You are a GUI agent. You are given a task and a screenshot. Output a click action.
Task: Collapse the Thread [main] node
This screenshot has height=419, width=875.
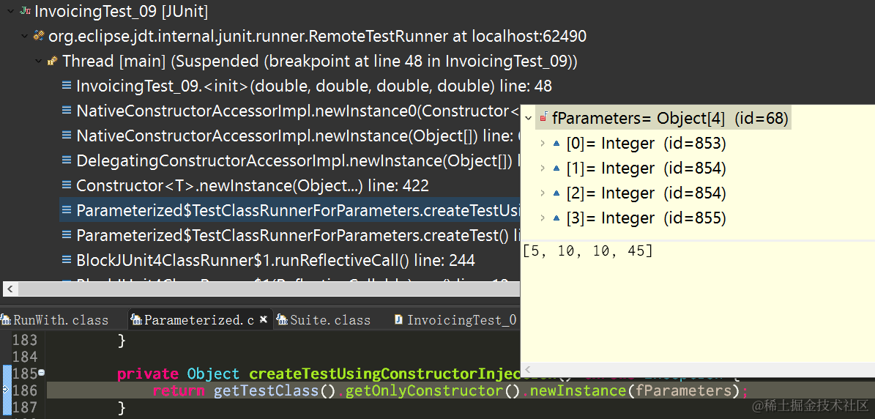38,61
